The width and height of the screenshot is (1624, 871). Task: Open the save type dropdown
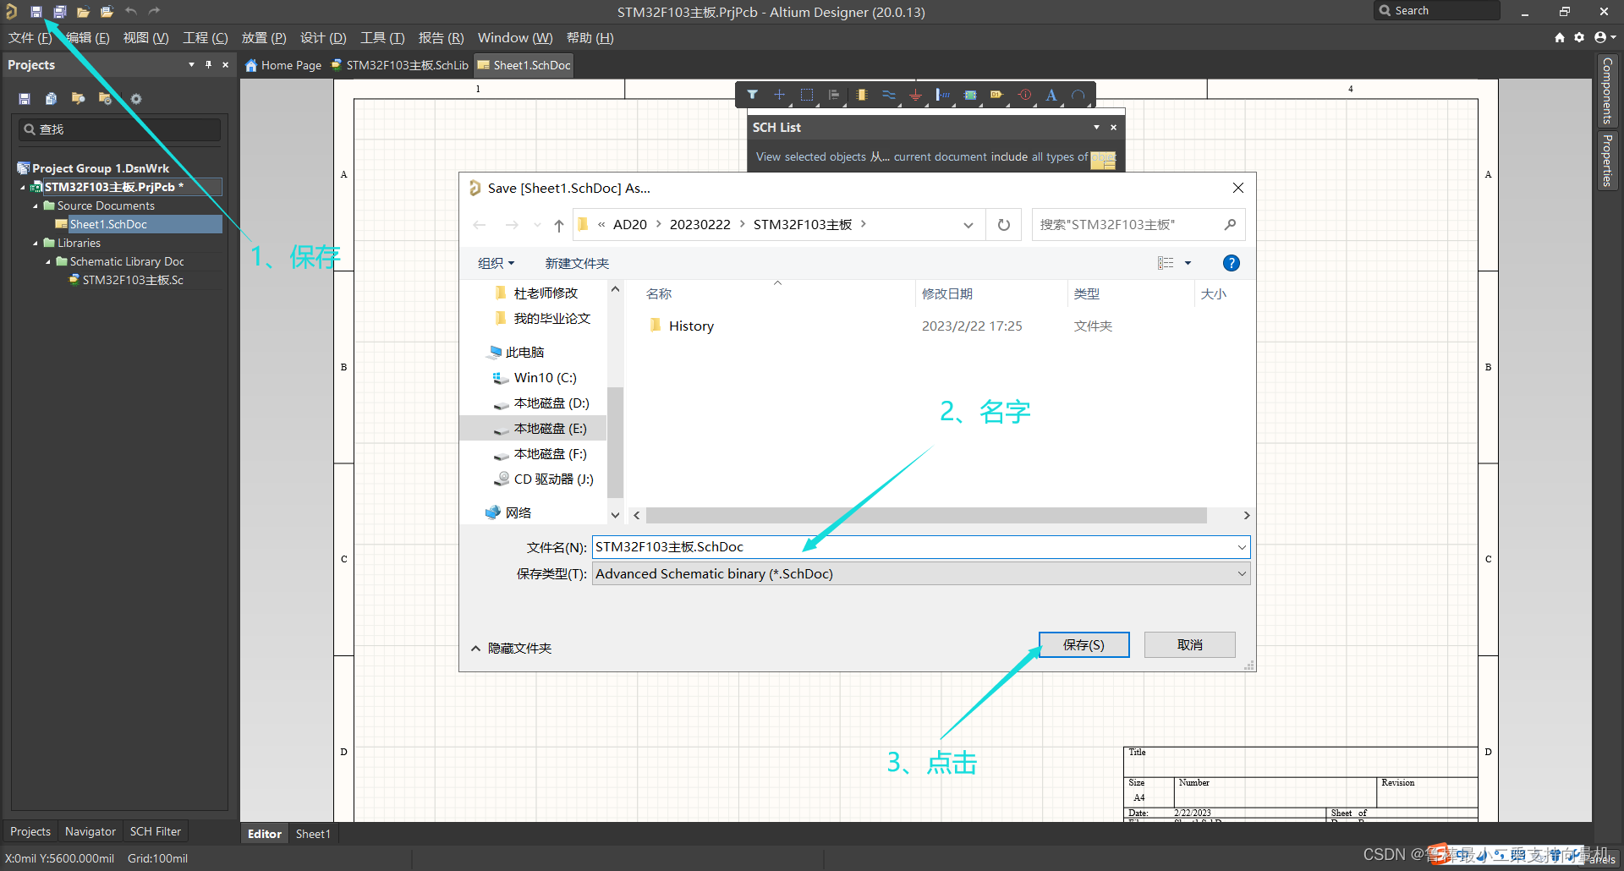(1242, 573)
